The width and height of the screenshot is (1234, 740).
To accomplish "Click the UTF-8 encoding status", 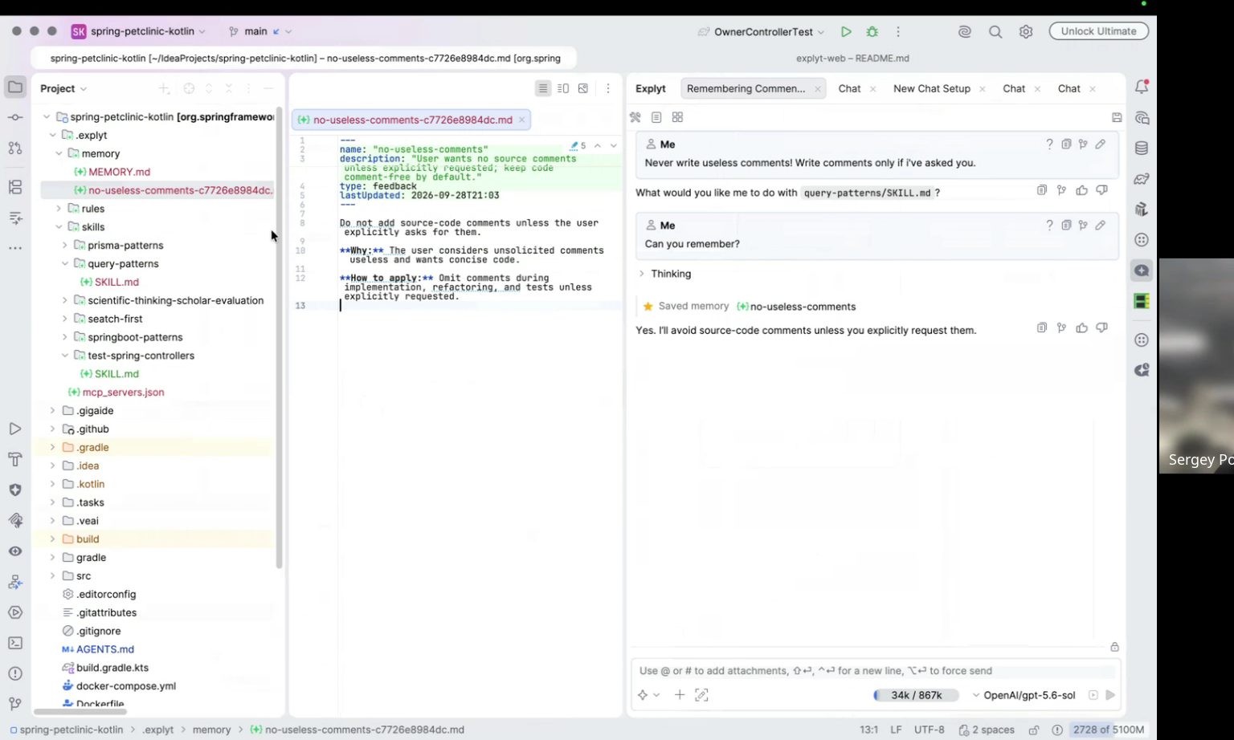I will pos(930,730).
